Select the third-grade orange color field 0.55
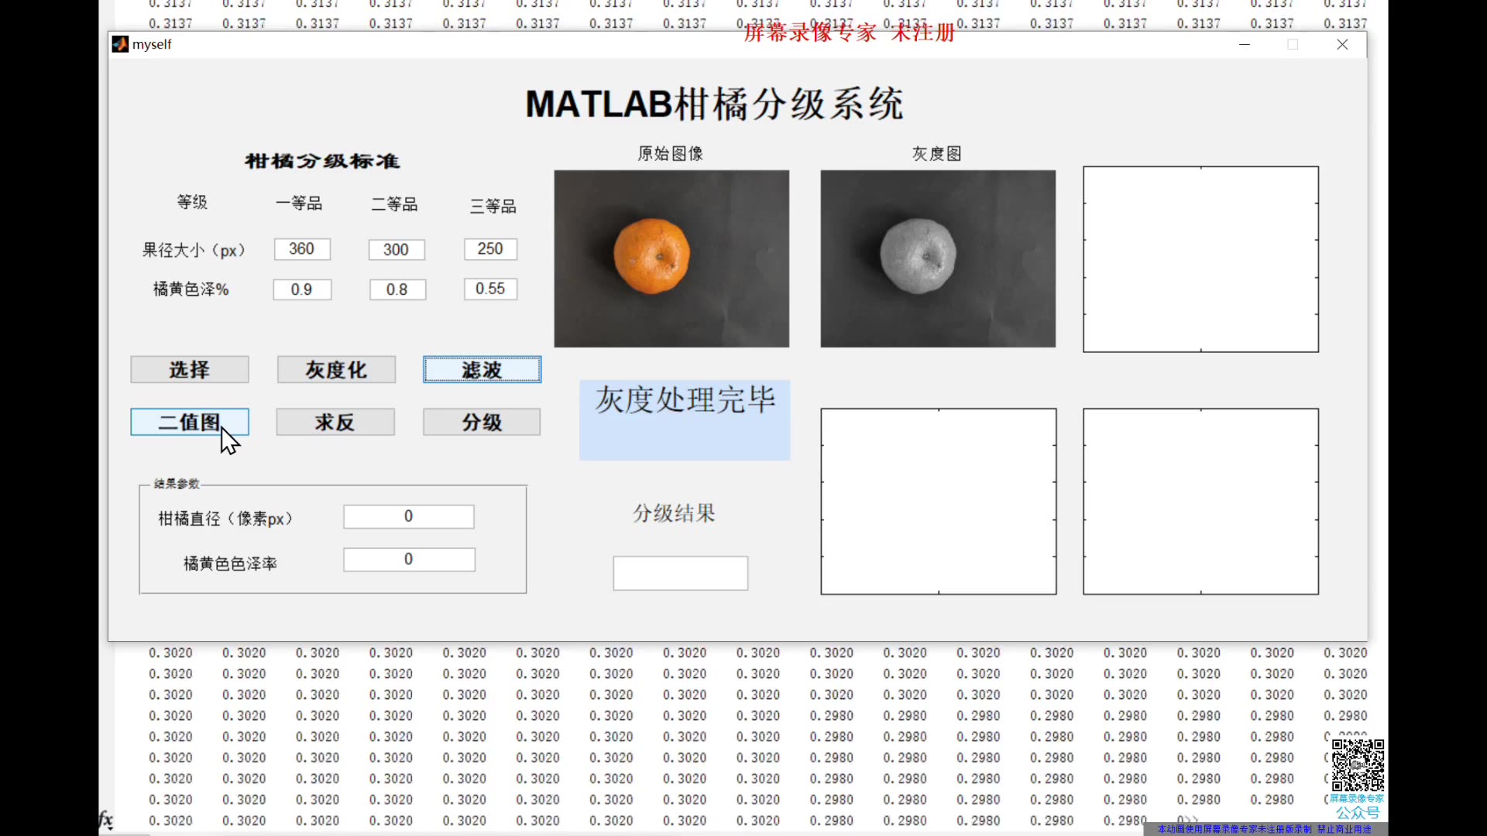The image size is (1487, 836). pos(490,289)
